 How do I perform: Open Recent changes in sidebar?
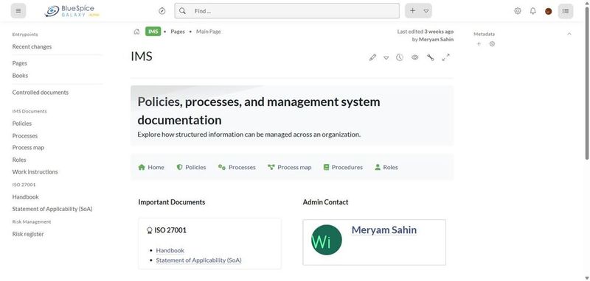[32, 47]
